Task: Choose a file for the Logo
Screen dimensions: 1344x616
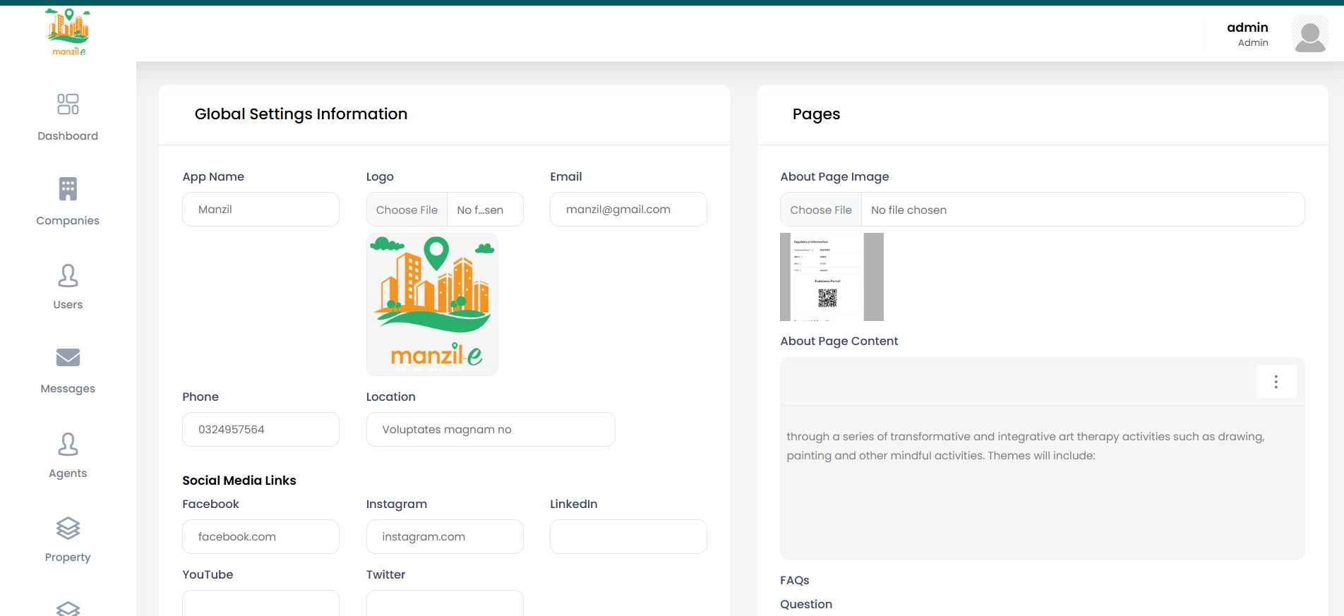Action: pos(407,210)
